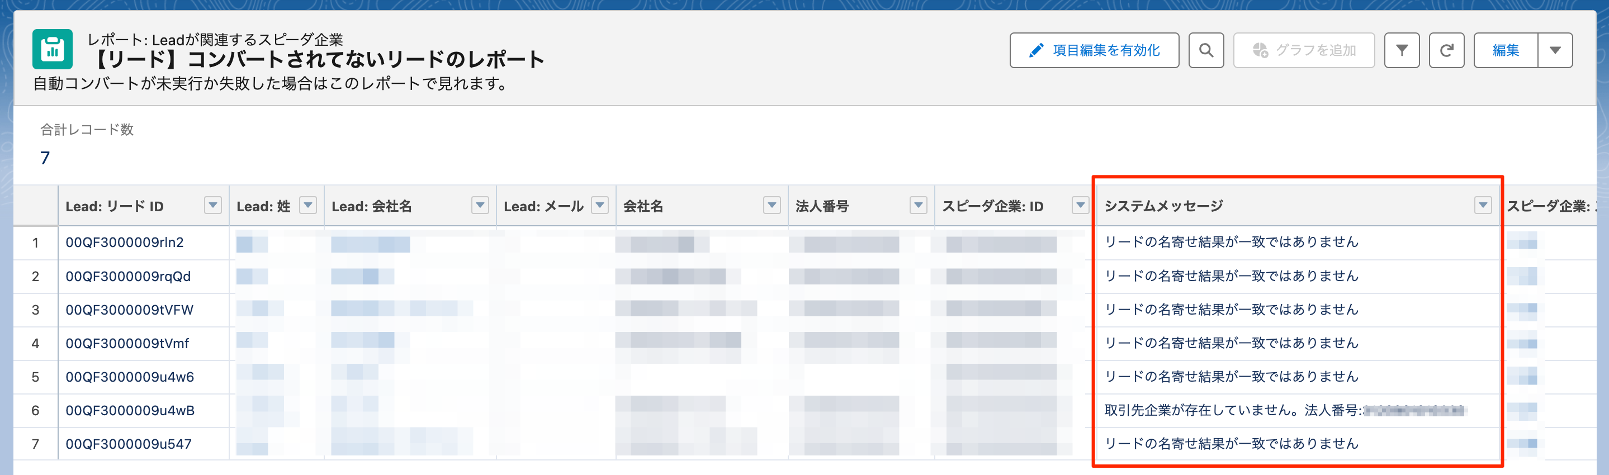Expand the dropdown arrow beside 編集
This screenshot has height=475, width=1609.
(1555, 50)
